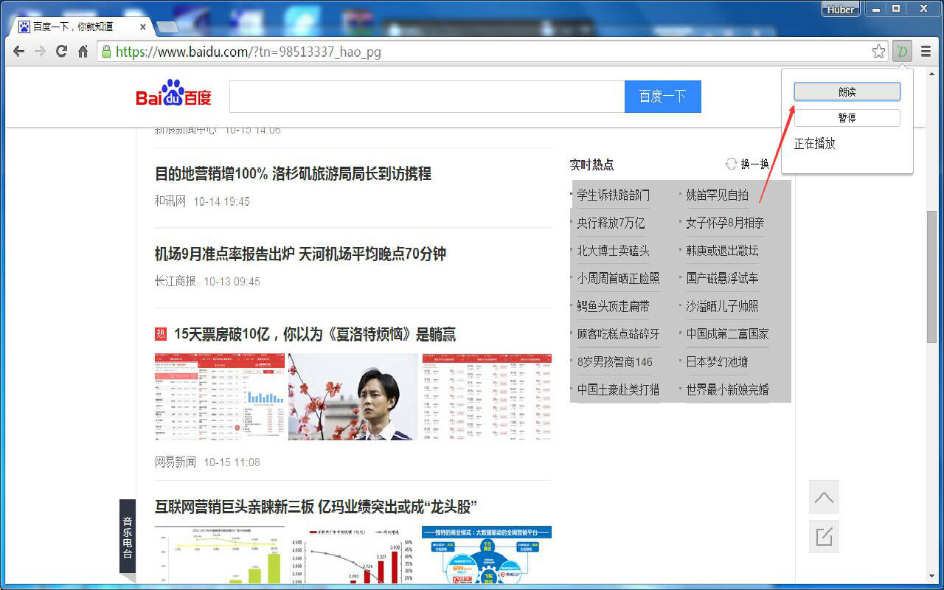Click the 换一换 refresh arrows icon
Screen dimensions: 944x590
click(x=731, y=164)
